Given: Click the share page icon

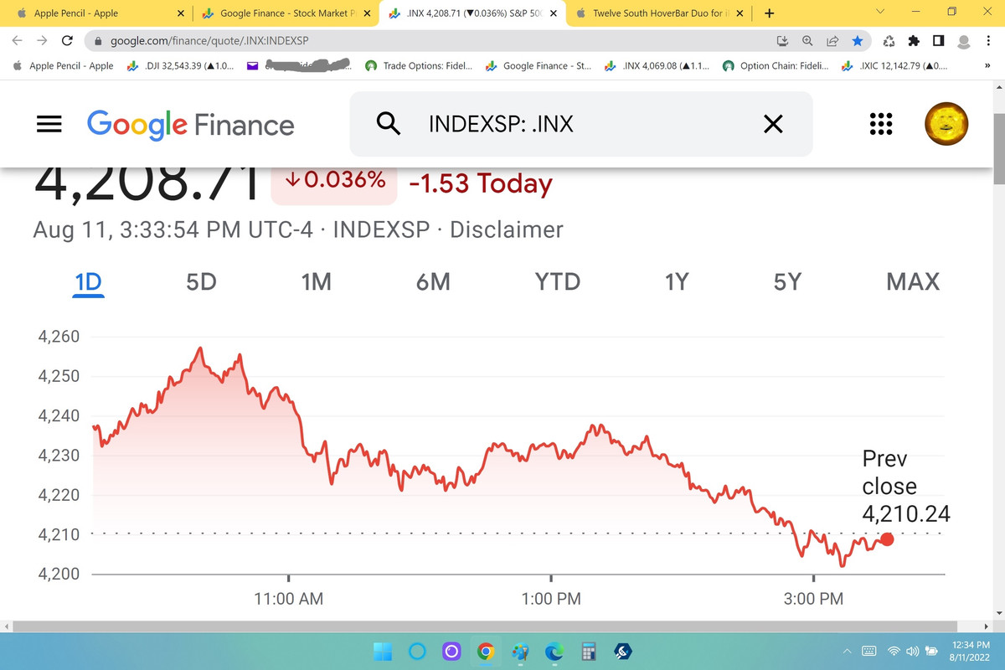Looking at the screenshot, I should 832,40.
